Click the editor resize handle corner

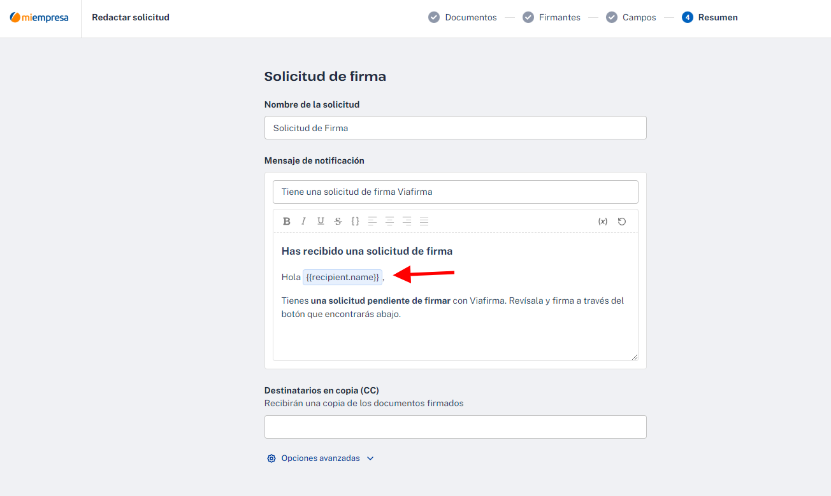click(x=634, y=357)
